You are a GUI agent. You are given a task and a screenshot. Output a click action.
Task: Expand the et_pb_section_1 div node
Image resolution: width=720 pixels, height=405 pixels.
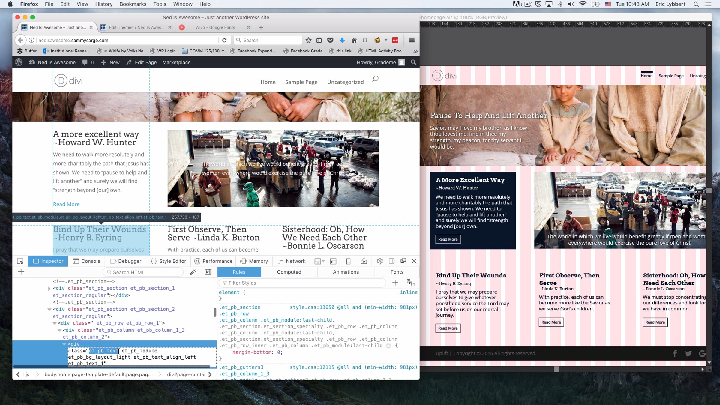(x=49, y=289)
